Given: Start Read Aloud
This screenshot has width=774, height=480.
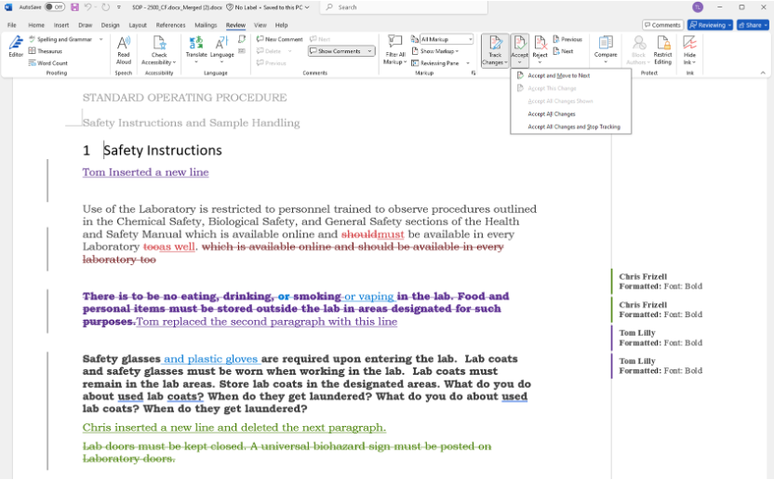Looking at the screenshot, I should tap(124, 50).
